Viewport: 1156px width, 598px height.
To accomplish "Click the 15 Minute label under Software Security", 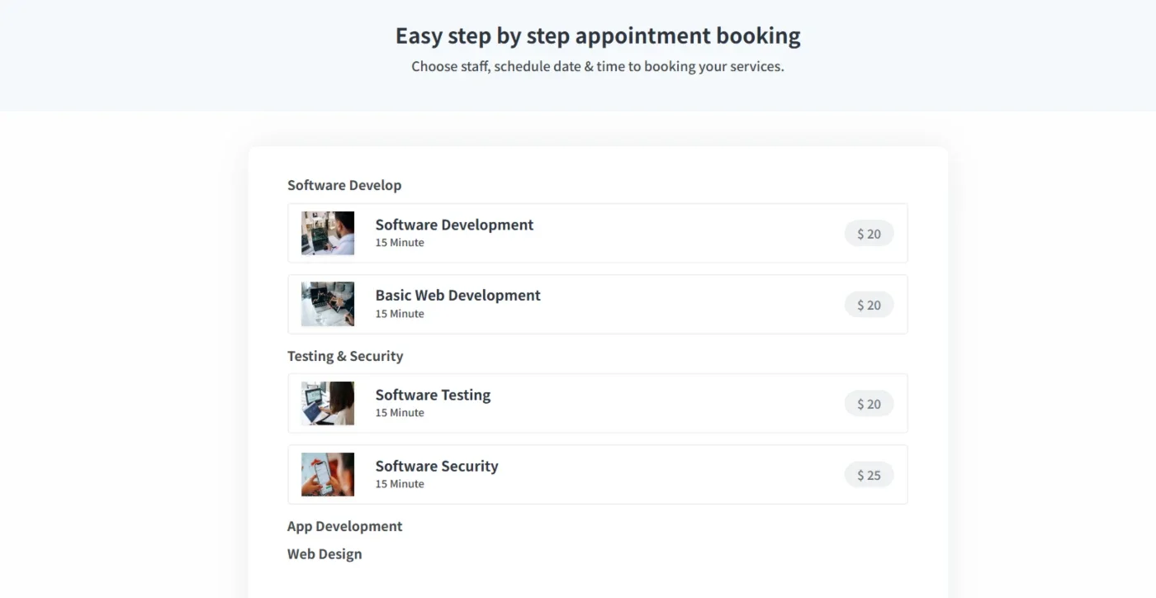I will tap(400, 484).
